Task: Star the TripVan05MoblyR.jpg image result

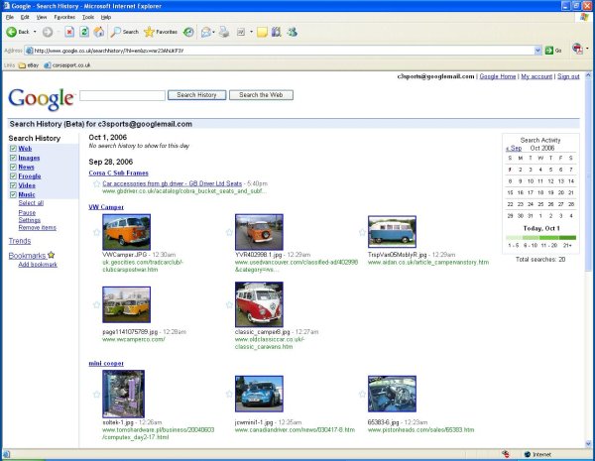Action: tap(362, 232)
